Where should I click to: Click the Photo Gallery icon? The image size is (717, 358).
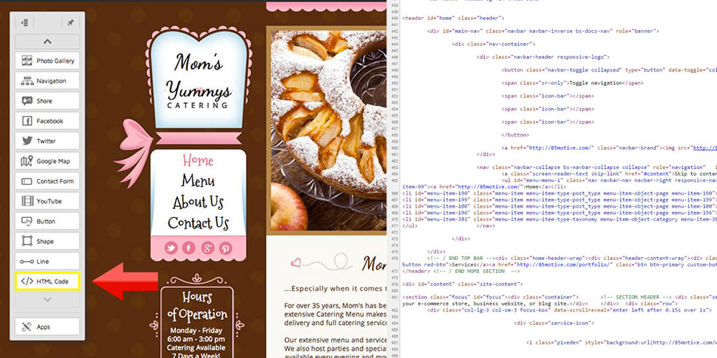tap(27, 61)
